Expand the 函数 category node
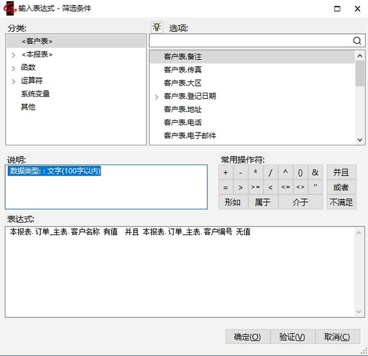The width and height of the screenshot is (368, 356). (x=13, y=68)
